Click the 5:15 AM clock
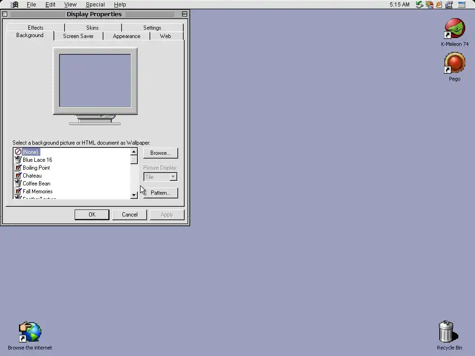Screen dimensions: 475x356 [399, 5]
